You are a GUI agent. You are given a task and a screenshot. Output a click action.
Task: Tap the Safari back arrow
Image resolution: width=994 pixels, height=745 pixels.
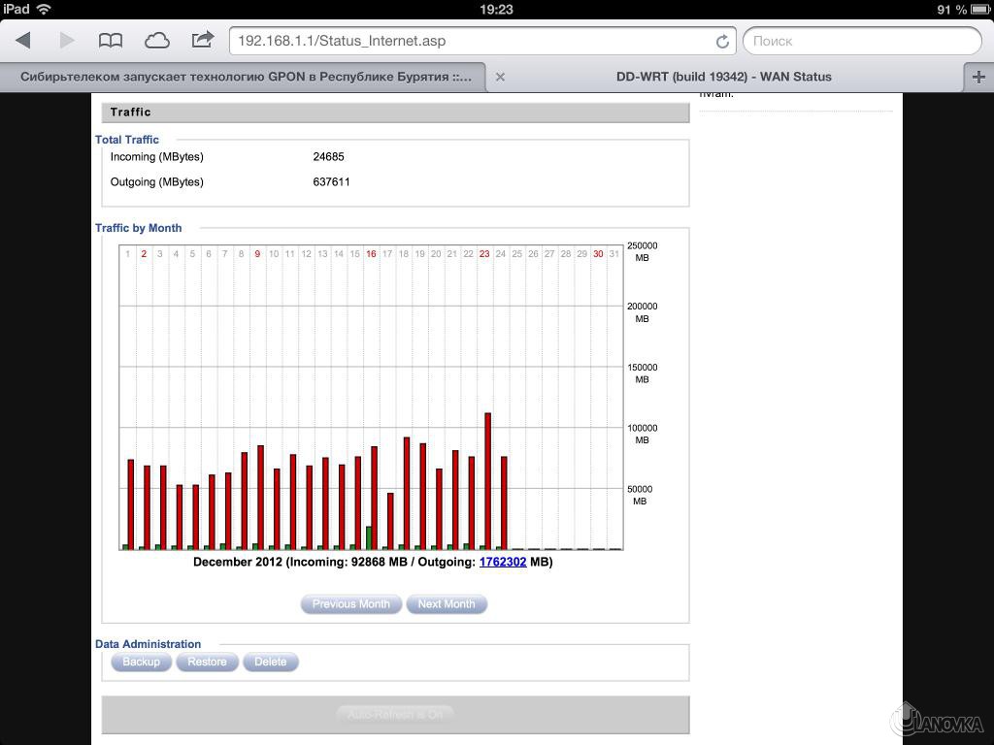tap(23, 40)
